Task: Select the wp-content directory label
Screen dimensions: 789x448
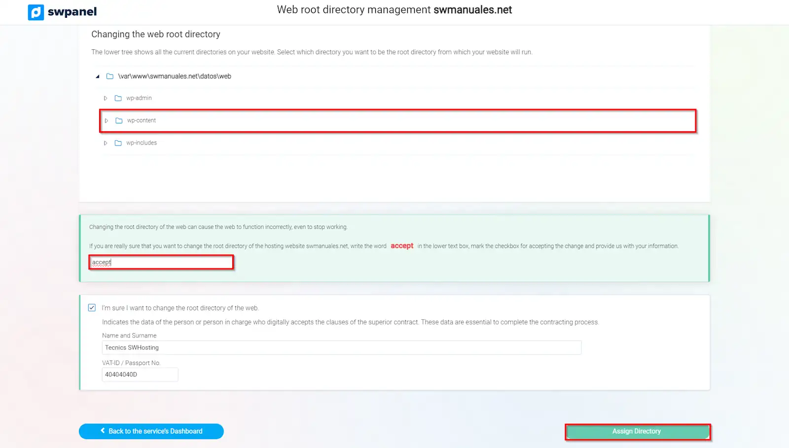Action: [142, 121]
